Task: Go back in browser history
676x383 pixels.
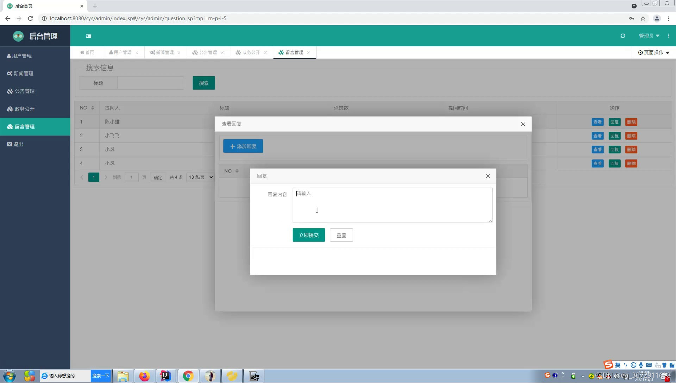Action: (x=8, y=18)
